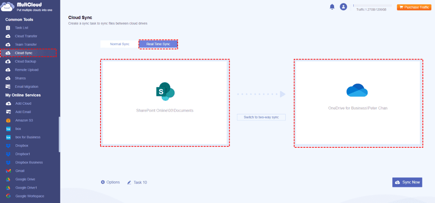435x203 pixels.
Task: Select the Add Email entry
Action: point(23,112)
